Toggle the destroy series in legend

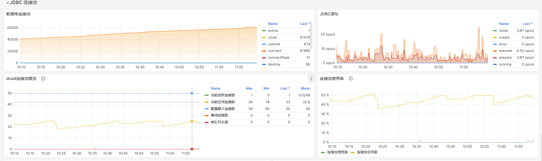pyautogui.click(x=274, y=64)
